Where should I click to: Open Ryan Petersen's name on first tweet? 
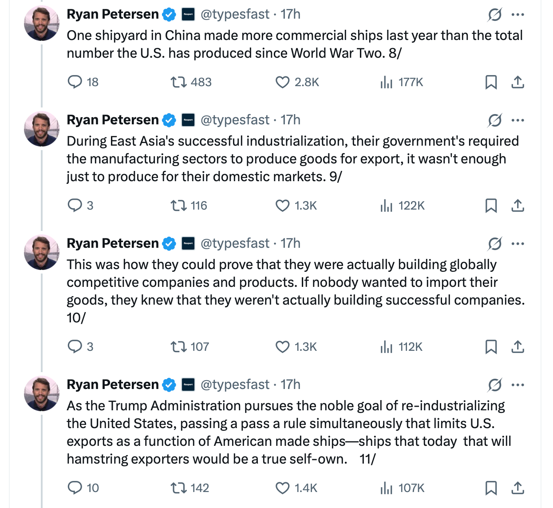[x=112, y=15]
